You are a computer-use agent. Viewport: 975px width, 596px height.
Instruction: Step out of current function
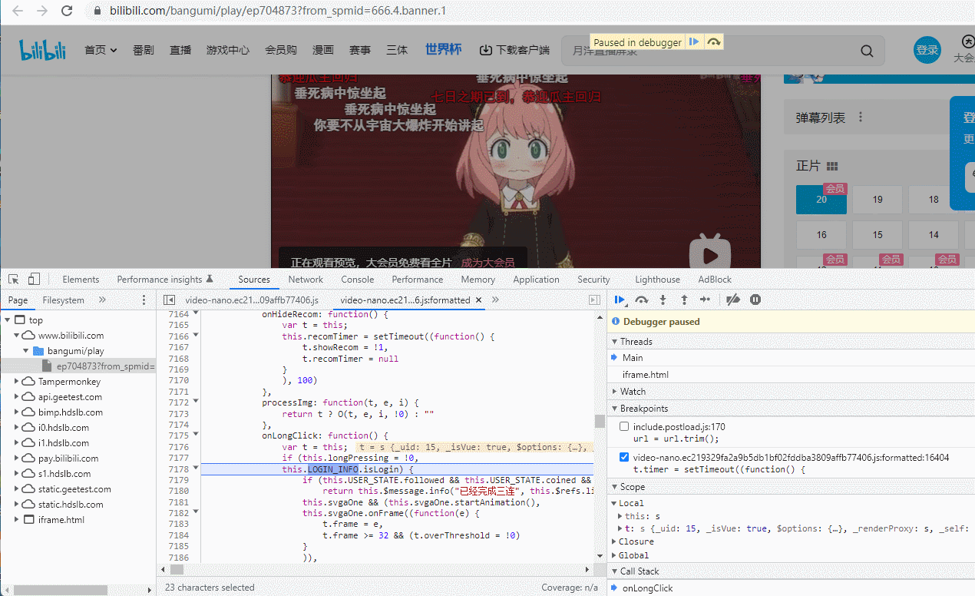684,300
